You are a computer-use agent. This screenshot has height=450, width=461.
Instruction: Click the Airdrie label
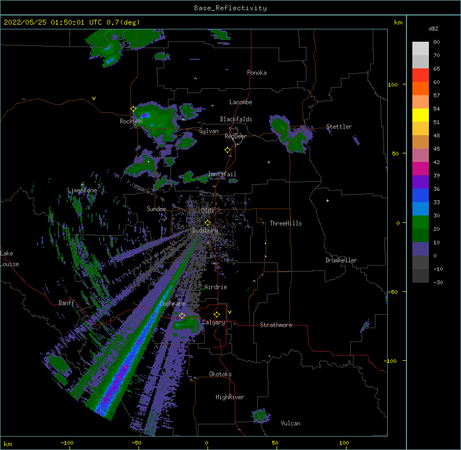216,287
